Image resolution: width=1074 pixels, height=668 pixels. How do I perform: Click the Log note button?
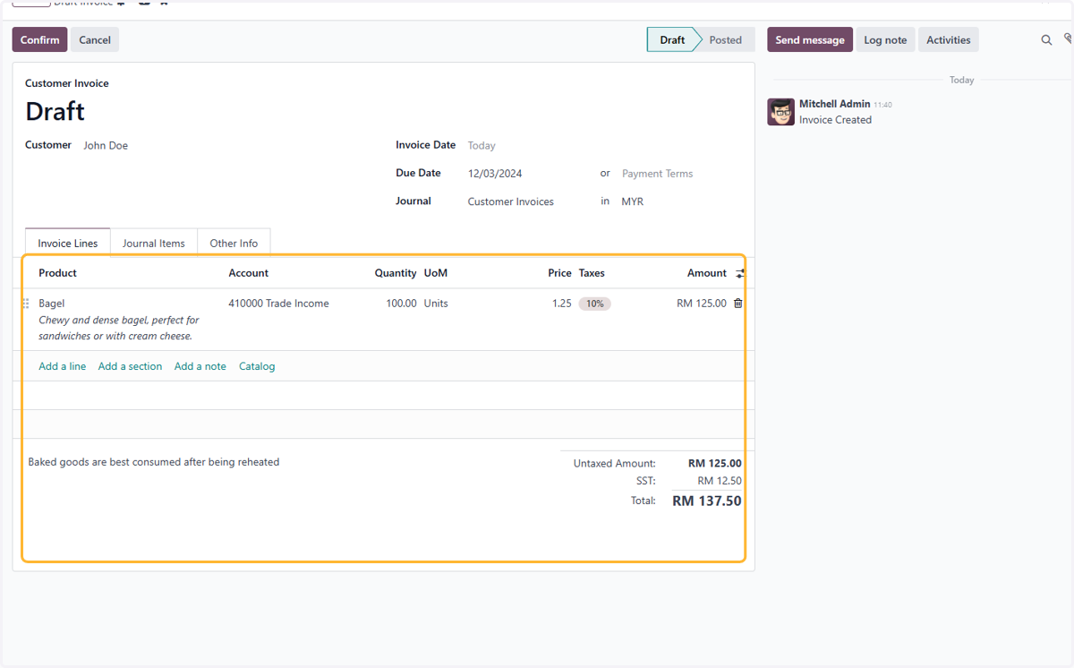pos(885,39)
